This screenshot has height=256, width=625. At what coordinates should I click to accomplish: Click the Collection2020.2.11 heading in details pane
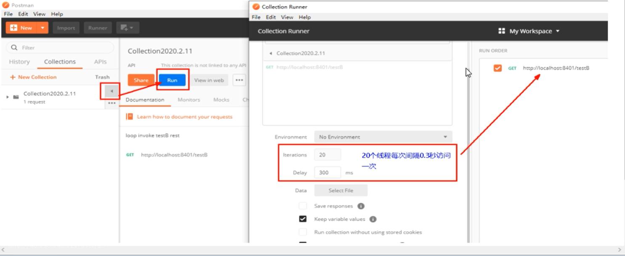(160, 51)
